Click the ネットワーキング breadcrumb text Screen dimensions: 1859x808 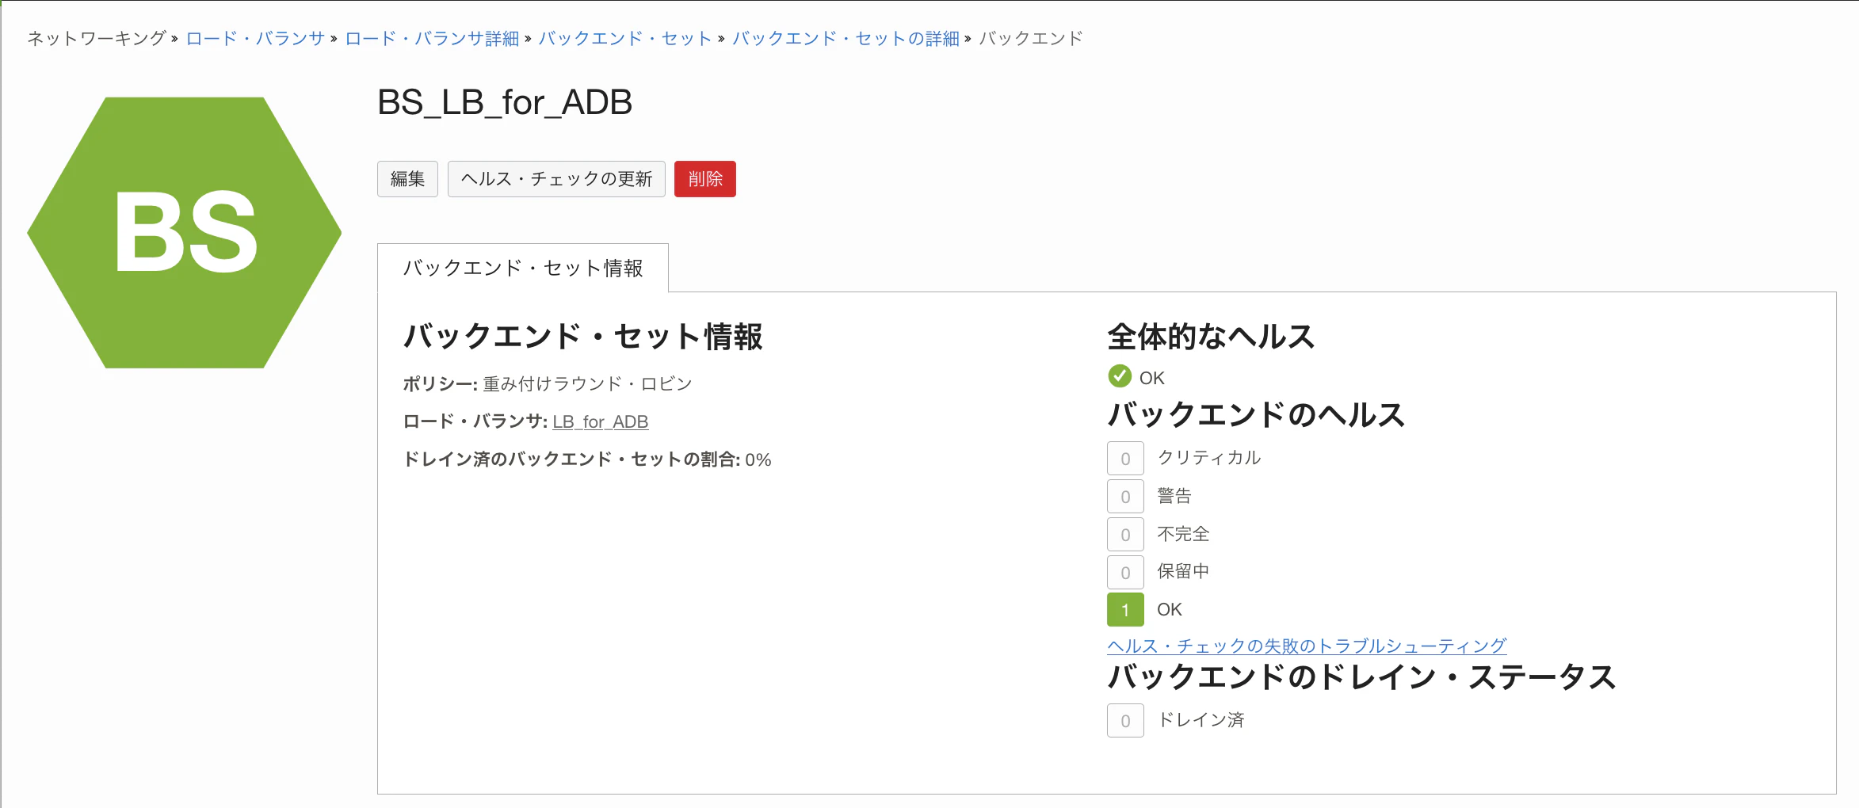click(x=97, y=38)
